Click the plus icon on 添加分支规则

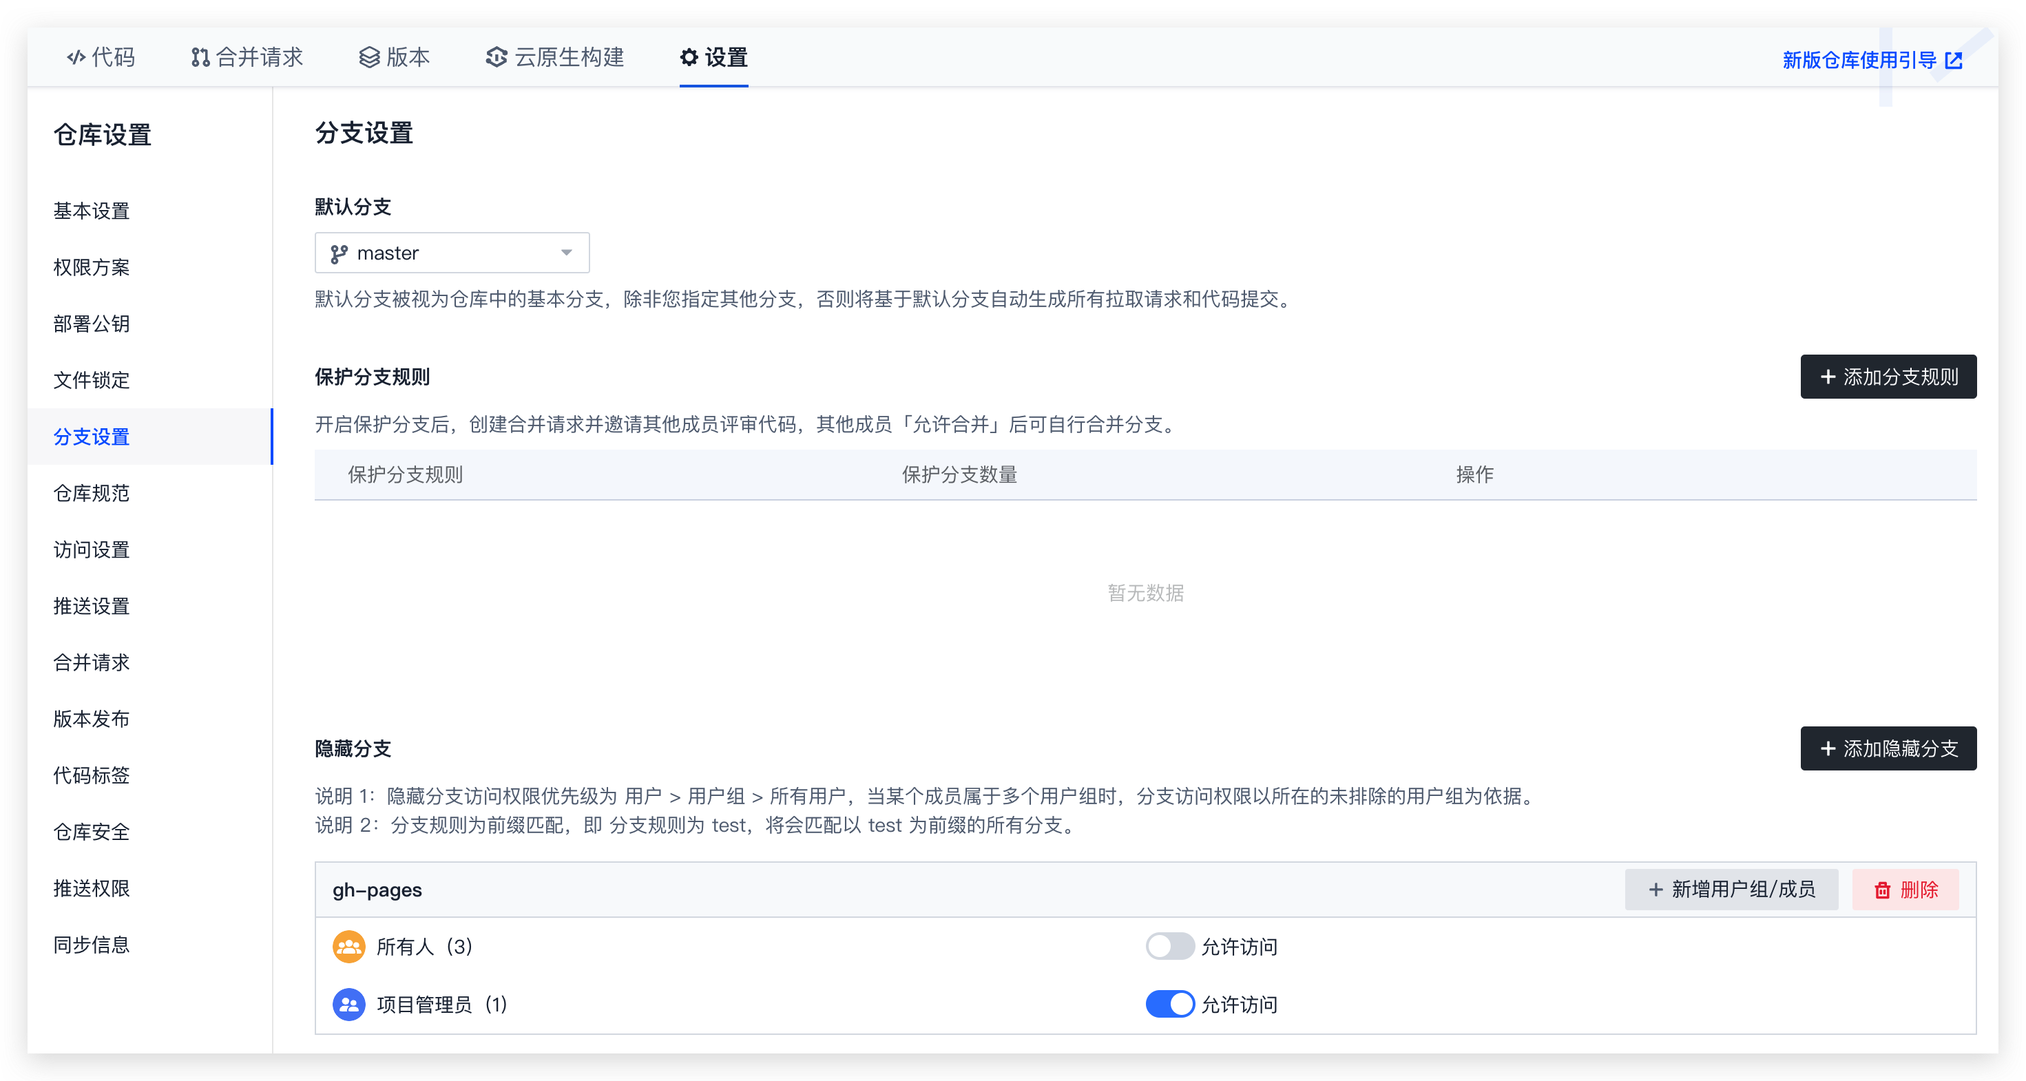coord(1828,377)
